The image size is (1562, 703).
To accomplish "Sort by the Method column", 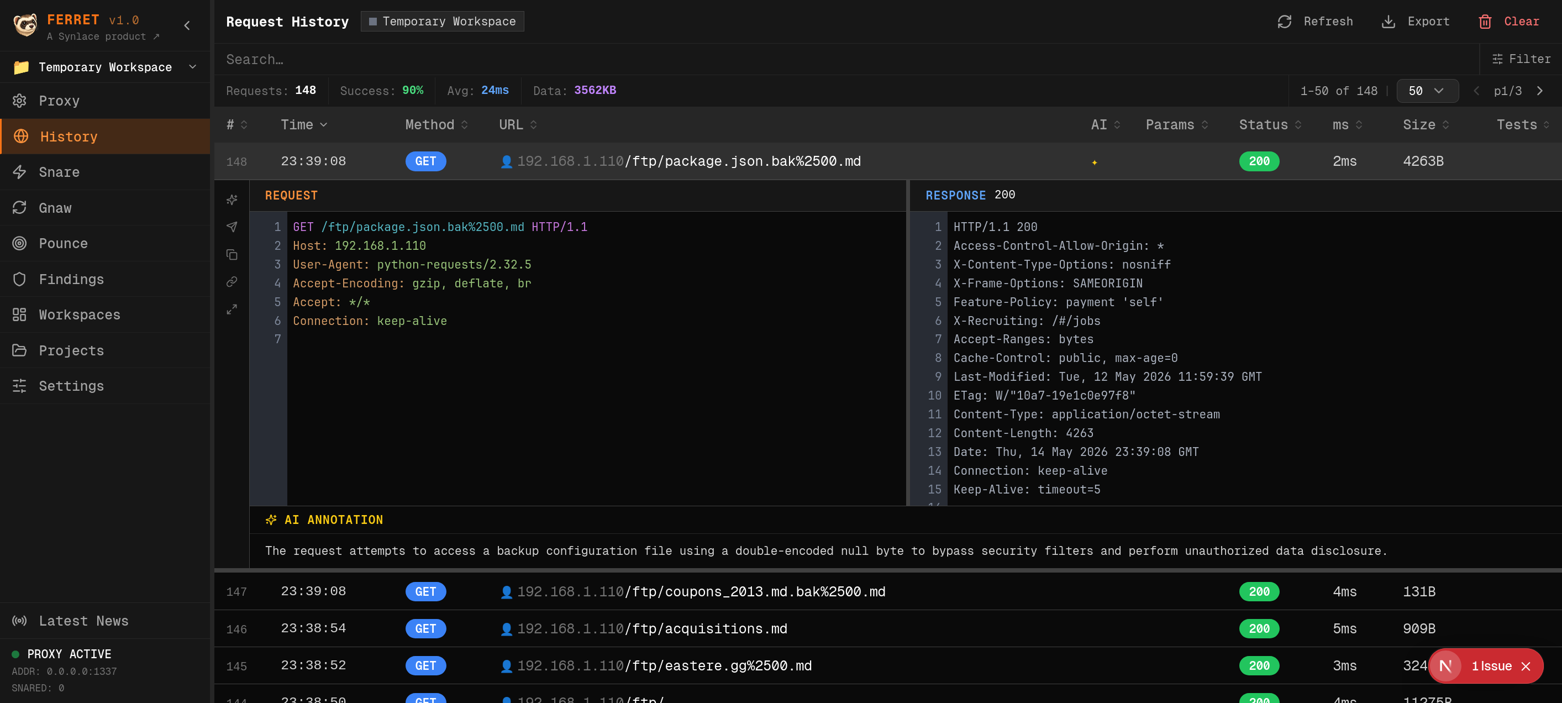I will click(436, 125).
